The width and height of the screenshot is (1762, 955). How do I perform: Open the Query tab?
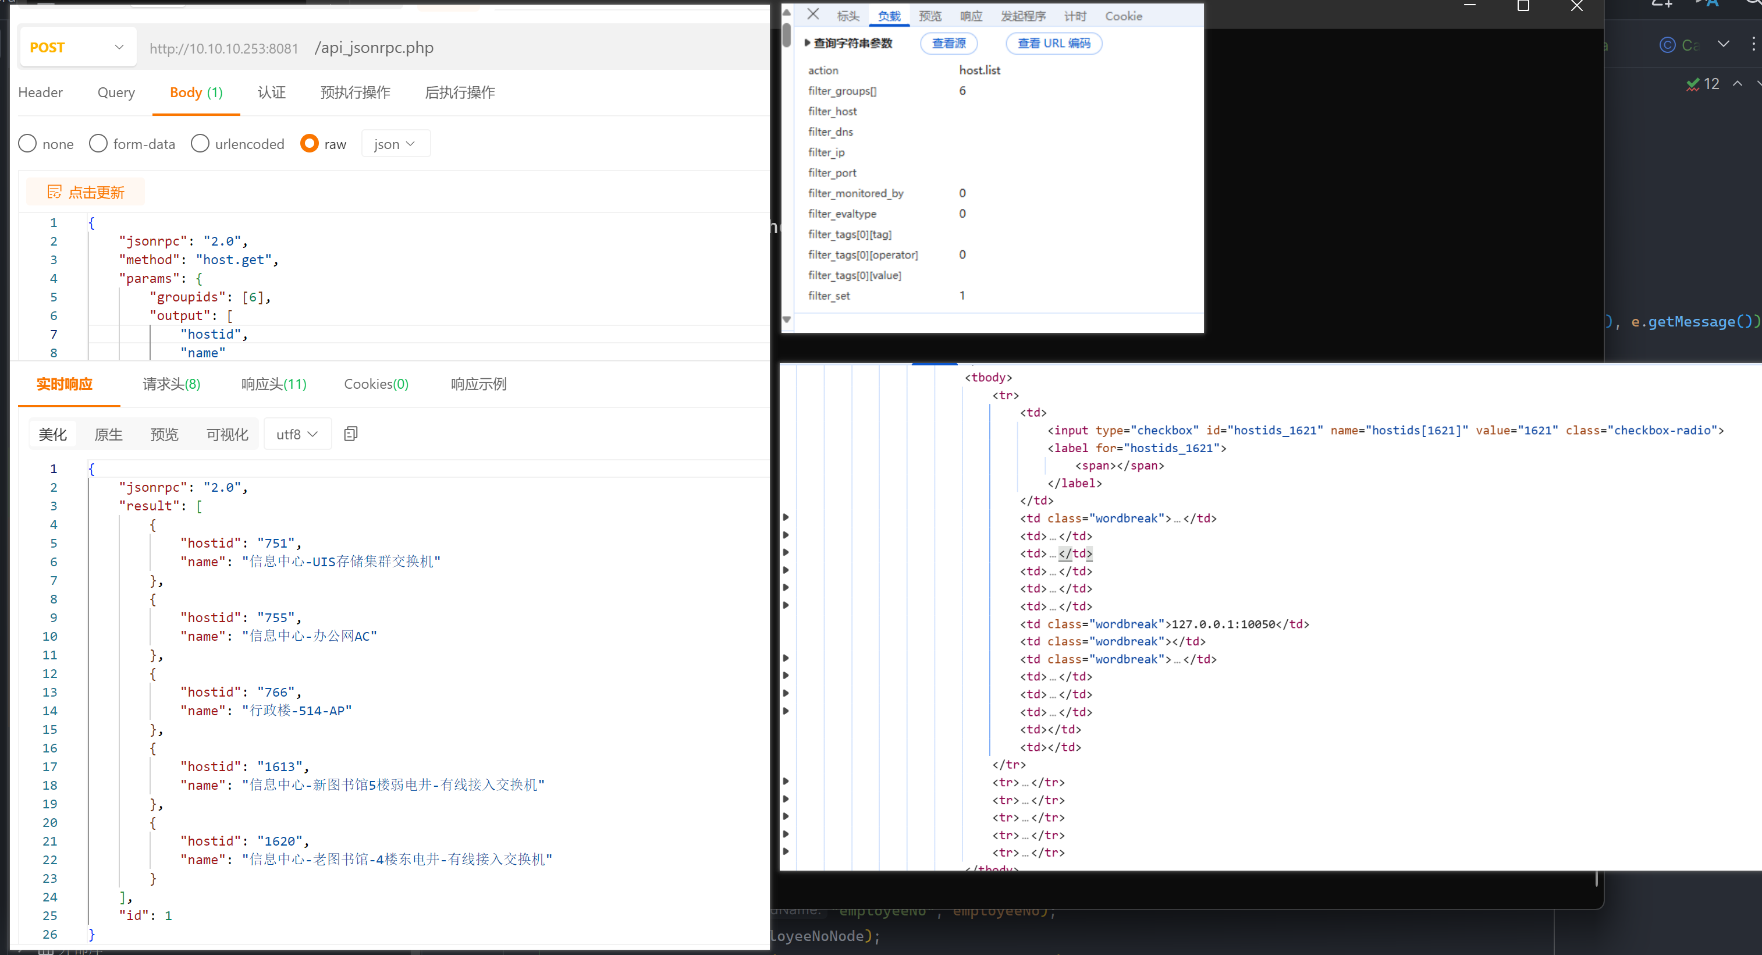pyautogui.click(x=116, y=93)
